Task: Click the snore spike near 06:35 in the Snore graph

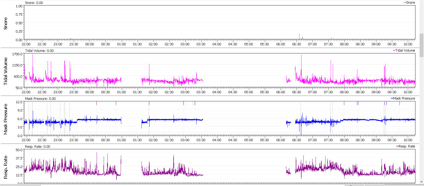Action: [299, 36]
